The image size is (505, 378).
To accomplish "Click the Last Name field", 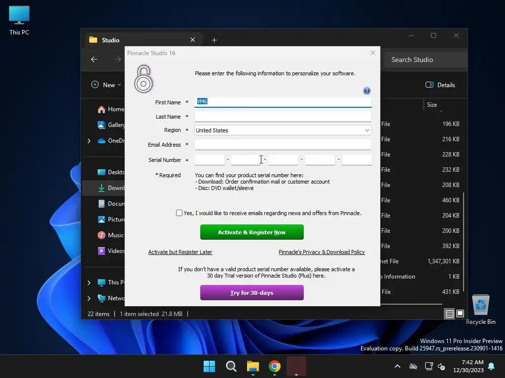I will click(x=283, y=116).
